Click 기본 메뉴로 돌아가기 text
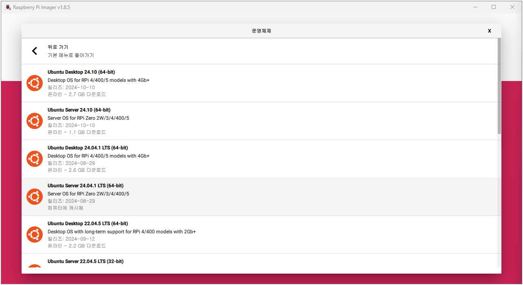 click(x=71, y=55)
